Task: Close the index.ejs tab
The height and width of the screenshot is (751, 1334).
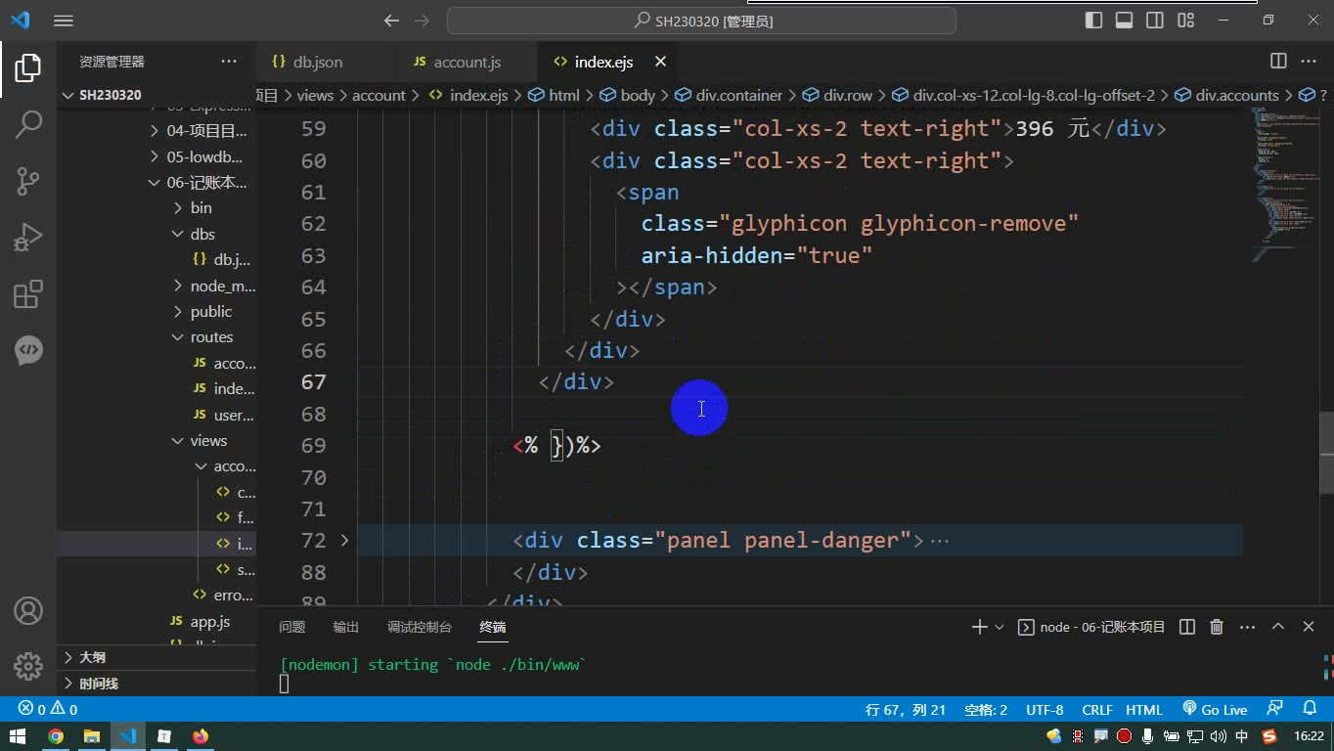Action: [x=660, y=62]
